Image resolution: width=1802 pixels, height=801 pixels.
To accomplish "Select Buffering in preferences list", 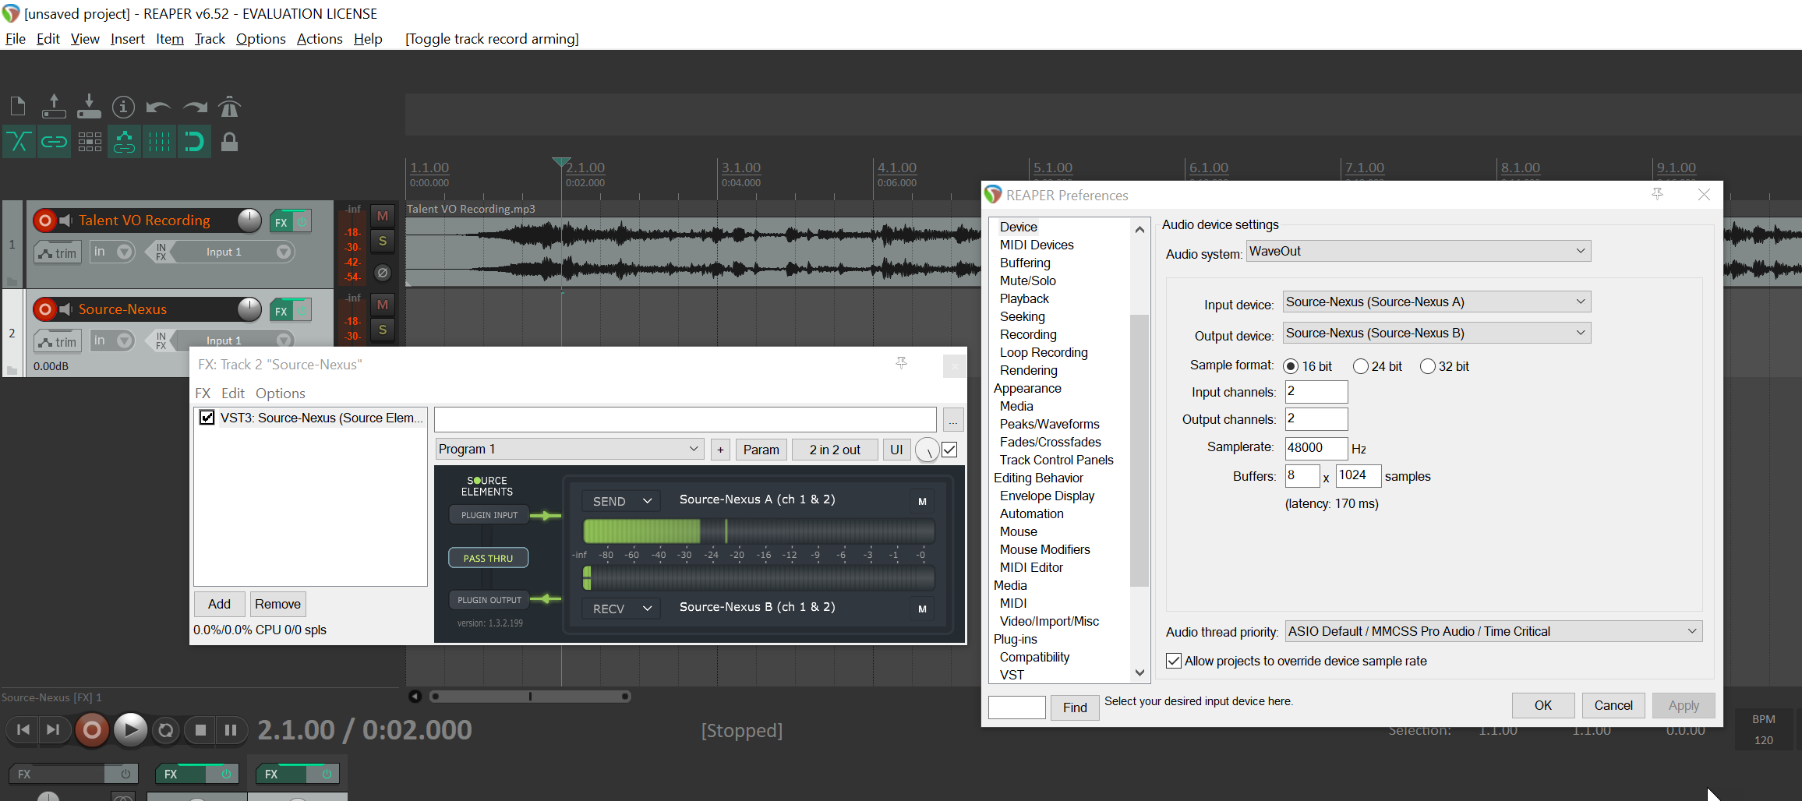I will 1025,263.
